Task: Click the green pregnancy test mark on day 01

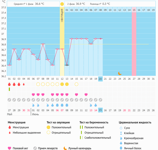Action: coord(9,89)
